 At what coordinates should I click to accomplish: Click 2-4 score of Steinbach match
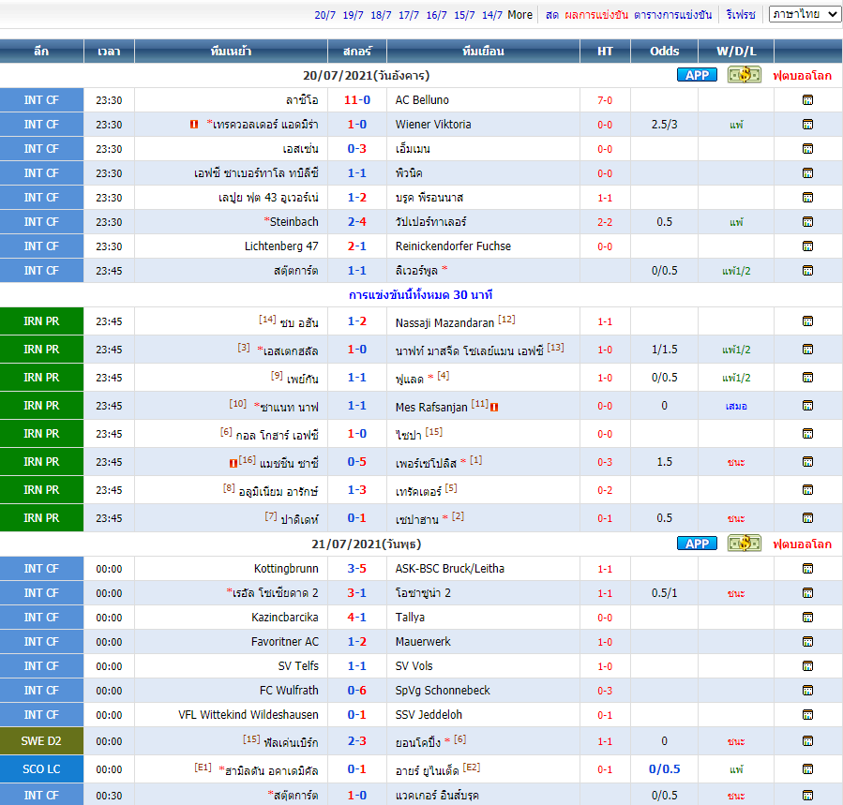click(x=357, y=221)
